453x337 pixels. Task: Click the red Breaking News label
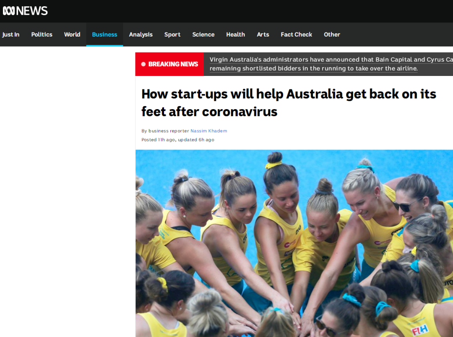[x=169, y=64]
